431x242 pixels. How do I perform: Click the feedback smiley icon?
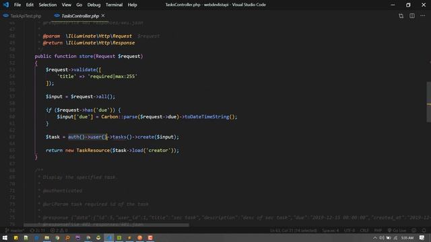coord(413,231)
